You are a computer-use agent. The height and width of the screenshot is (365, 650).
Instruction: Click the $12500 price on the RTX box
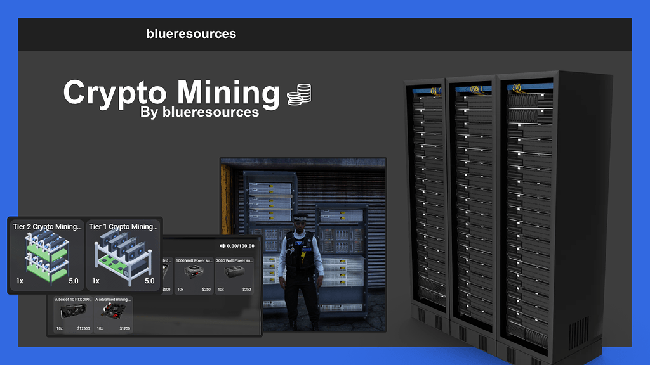click(x=83, y=328)
